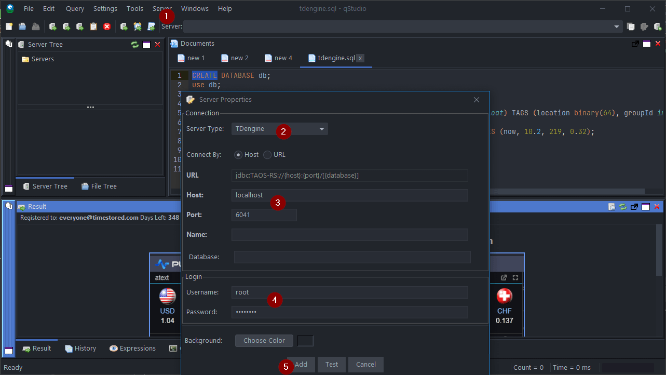The image size is (666, 375).
Task: Click the Servers folder icon
Action: 25,59
